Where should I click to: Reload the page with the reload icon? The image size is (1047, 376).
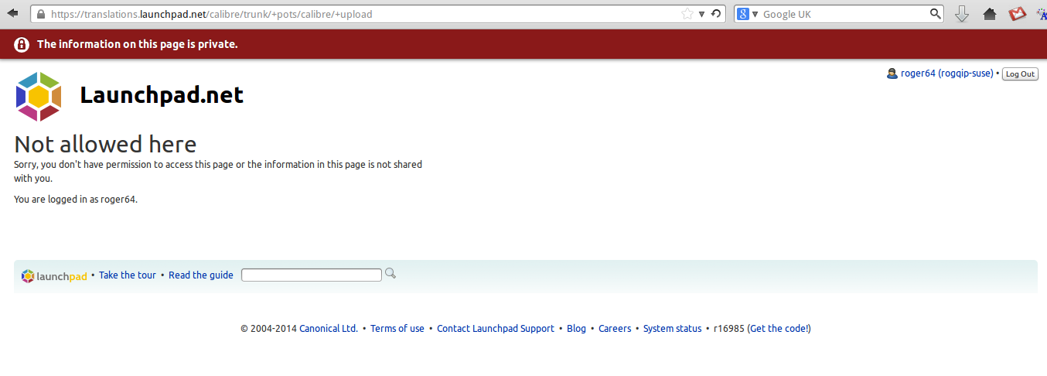(716, 14)
